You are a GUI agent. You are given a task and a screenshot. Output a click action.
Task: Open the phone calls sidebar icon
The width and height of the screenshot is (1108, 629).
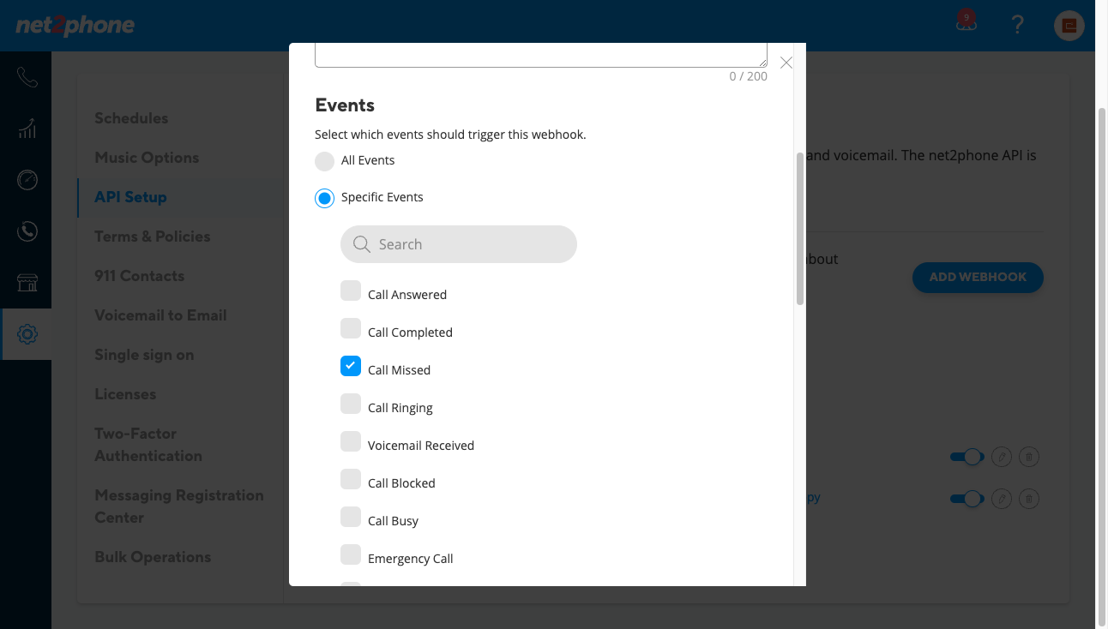(x=27, y=77)
